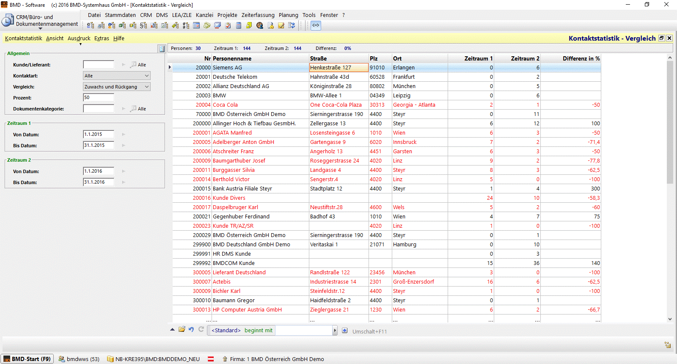Viewport: 677px width, 364px height.
Task: Toggle the double-arrow width button in toolbar
Action: pyautogui.click(x=316, y=25)
